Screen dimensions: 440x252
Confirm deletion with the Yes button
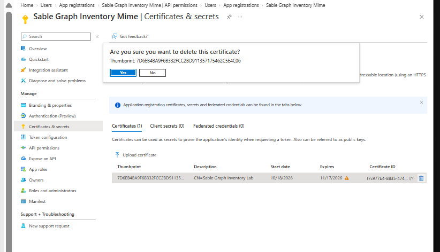[123, 73]
